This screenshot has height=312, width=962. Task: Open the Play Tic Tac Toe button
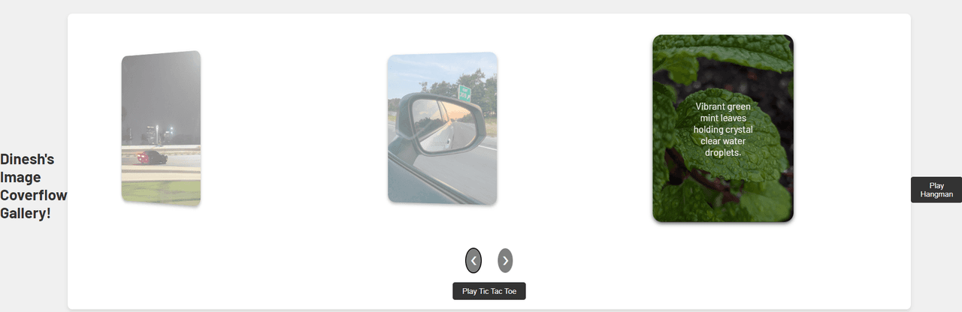tap(489, 291)
